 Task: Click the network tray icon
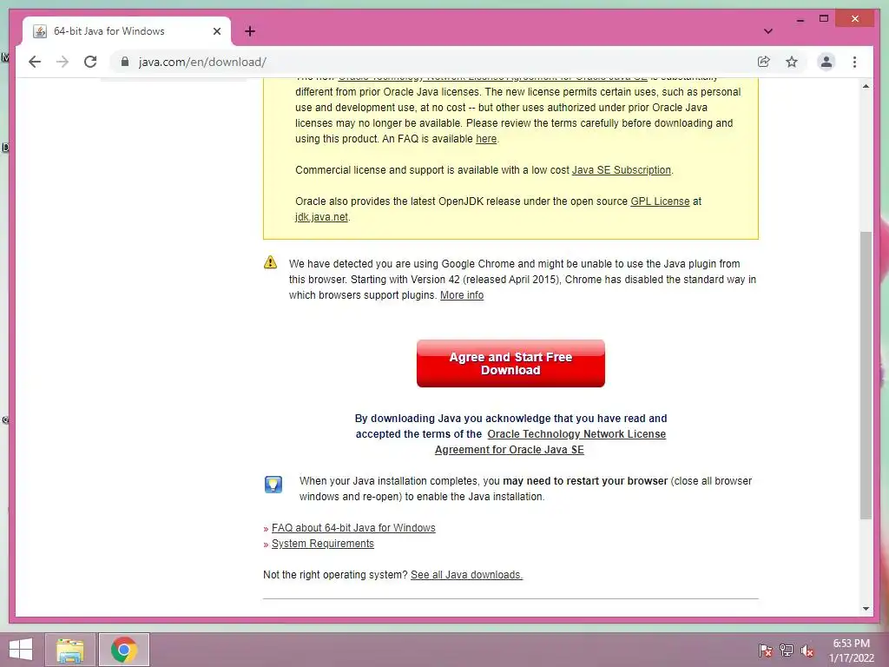pyautogui.click(x=786, y=650)
